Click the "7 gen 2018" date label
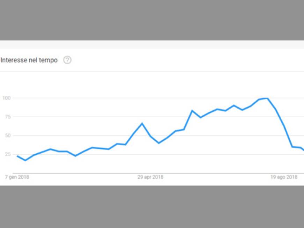Screen dimensions: 304x228 [17, 177]
